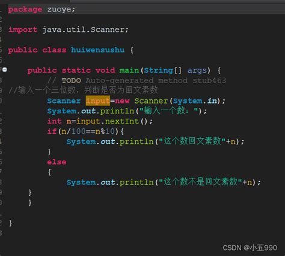The image size is (285, 256).
Task: Click the 'package' keyword on first line
Action: coord(25,10)
